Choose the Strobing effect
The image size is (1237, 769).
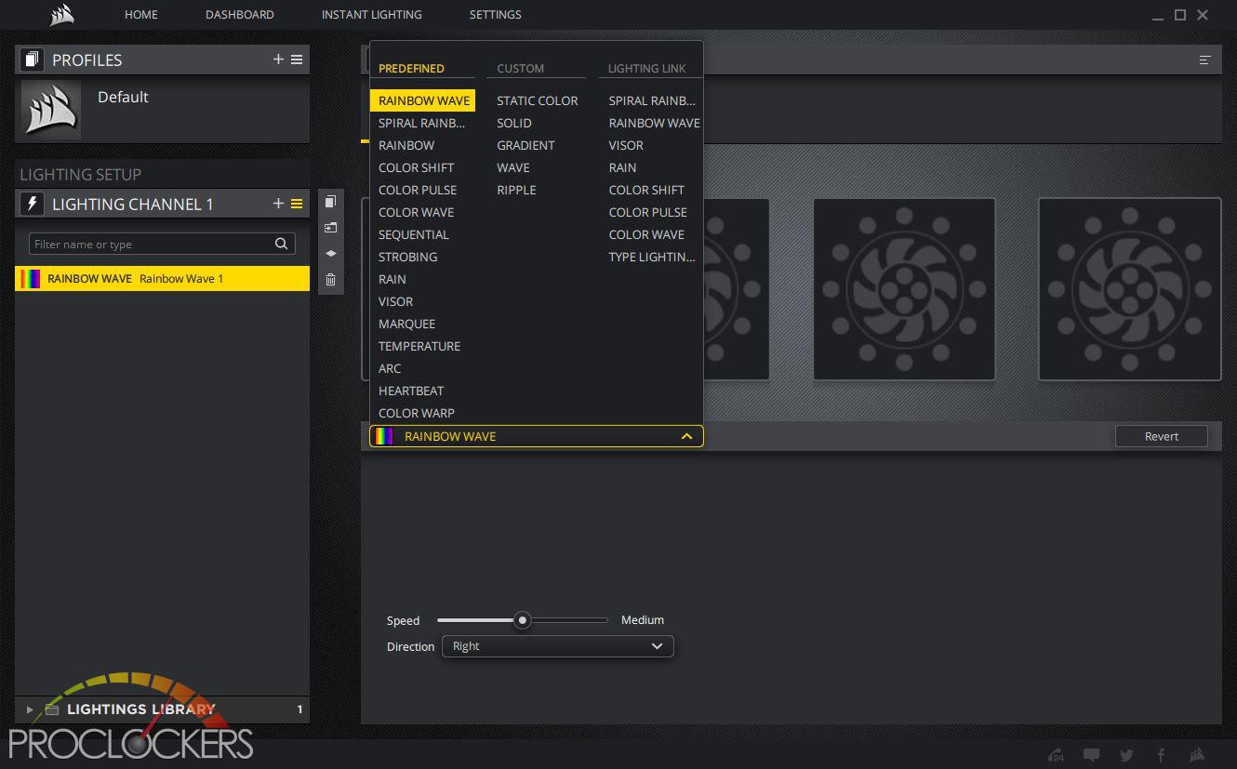pyautogui.click(x=407, y=257)
